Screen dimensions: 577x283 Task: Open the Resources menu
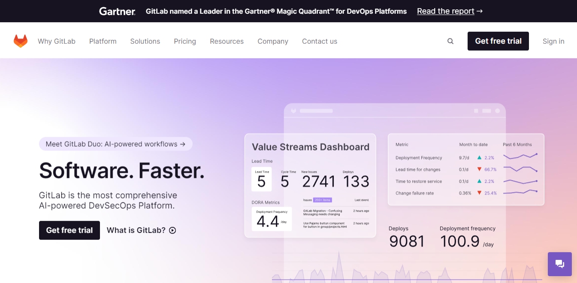tap(227, 41)
